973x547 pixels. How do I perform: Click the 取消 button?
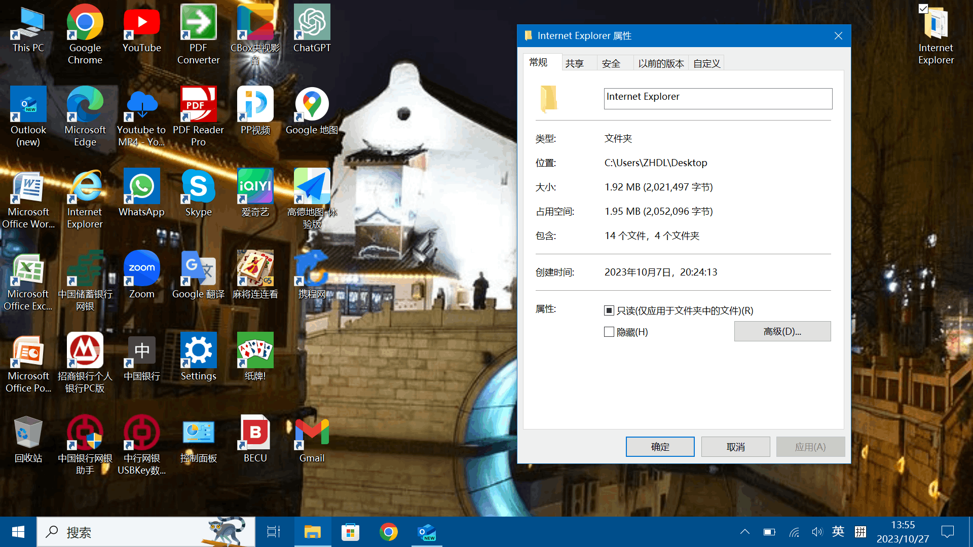click(x=735, y=447)
